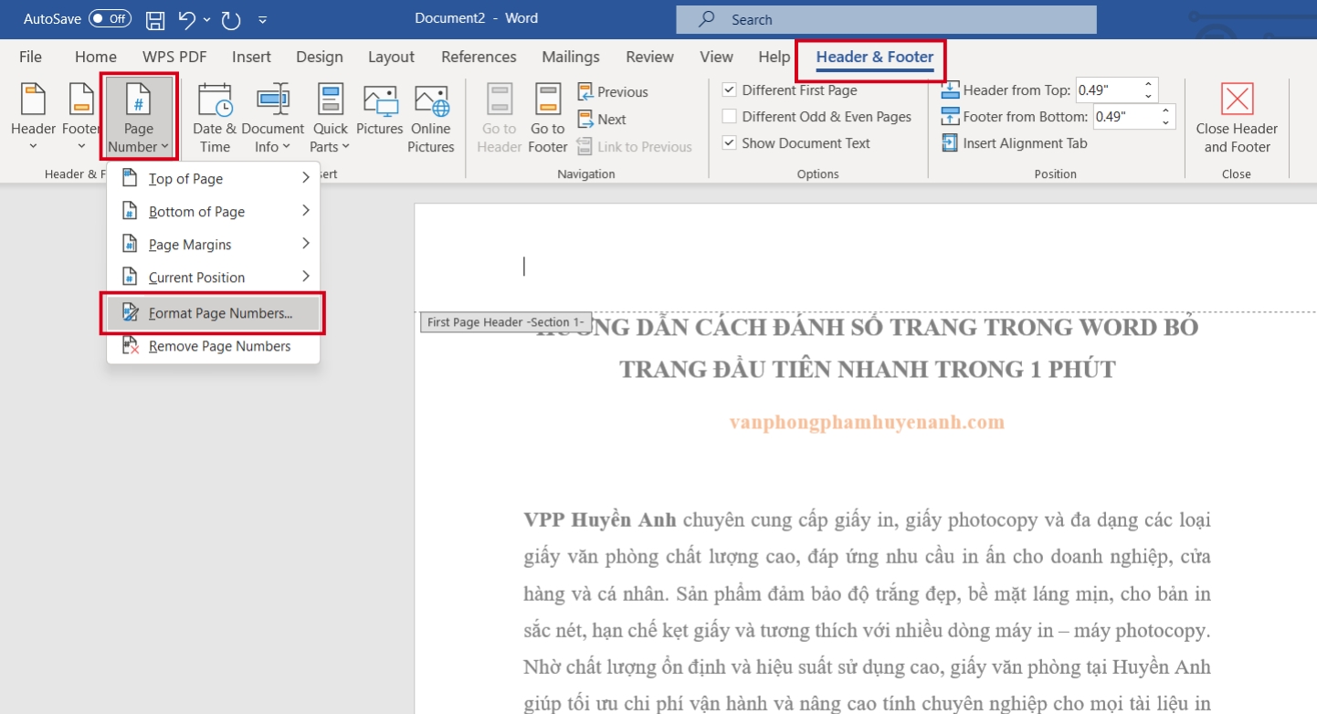Click the Header from Top value field
Screen dimensions: 1317x714
coord(1106,90)
